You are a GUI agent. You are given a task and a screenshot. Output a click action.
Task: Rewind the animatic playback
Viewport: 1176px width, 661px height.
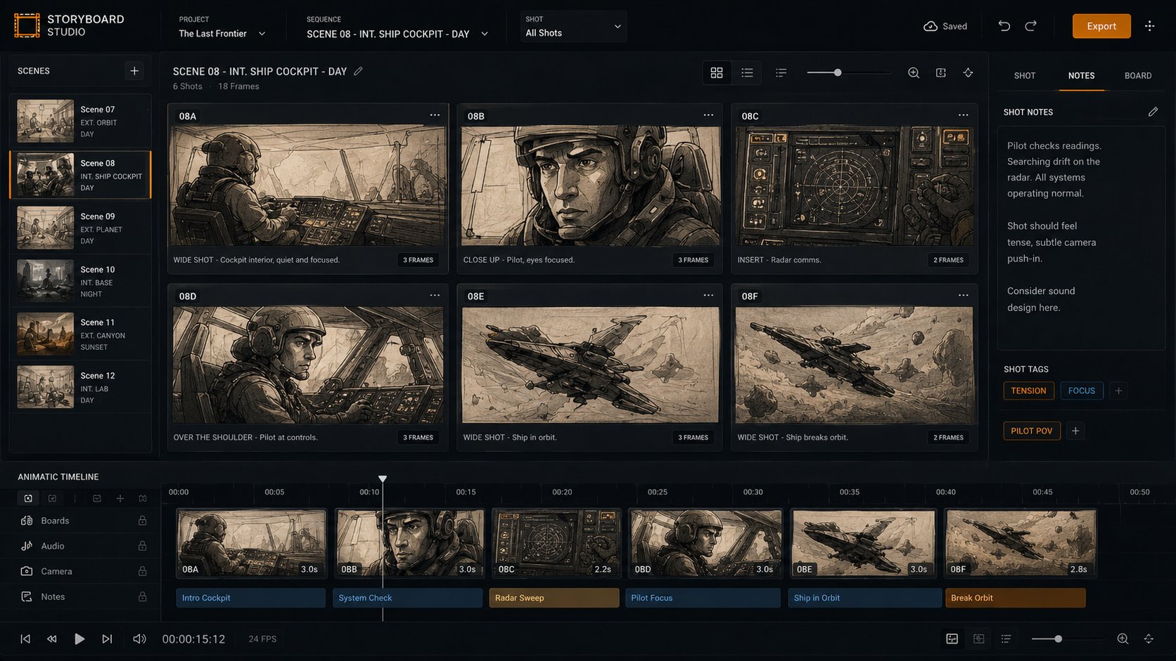(x=52, y=639)
